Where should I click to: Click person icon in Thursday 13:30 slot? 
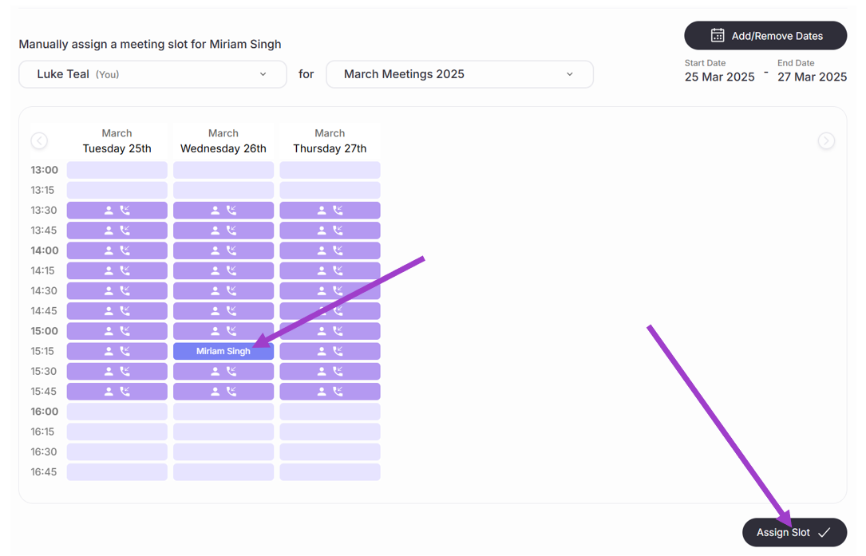coord(322,211)
